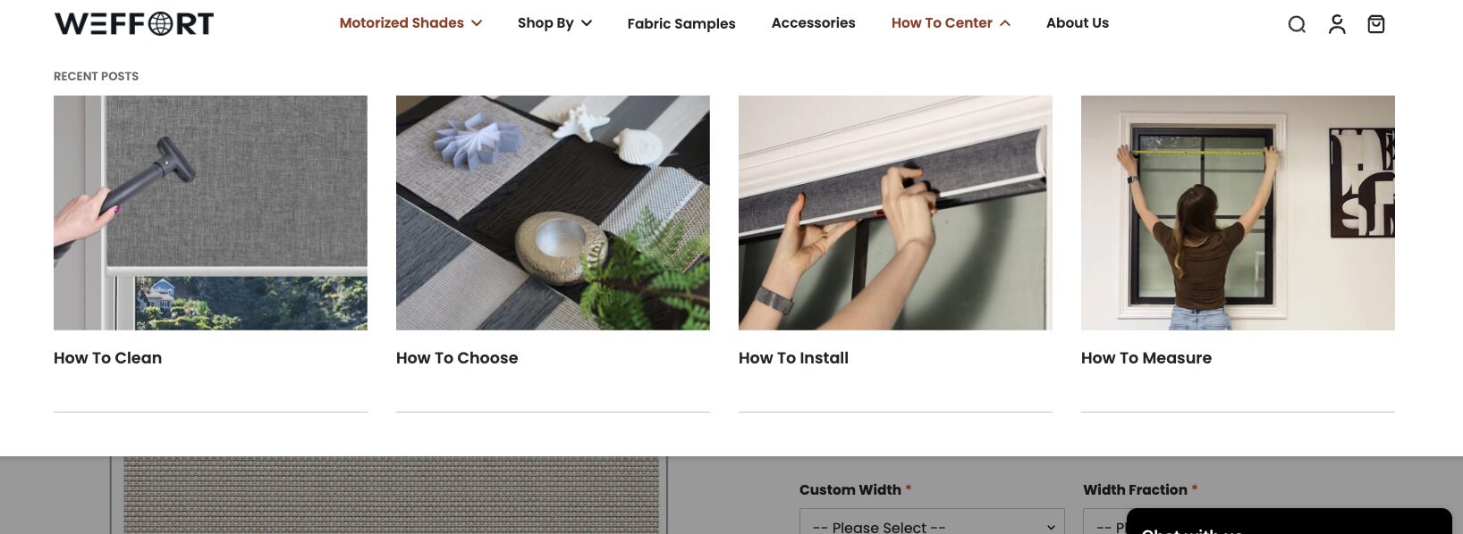Go to the About Us page

1078,23
